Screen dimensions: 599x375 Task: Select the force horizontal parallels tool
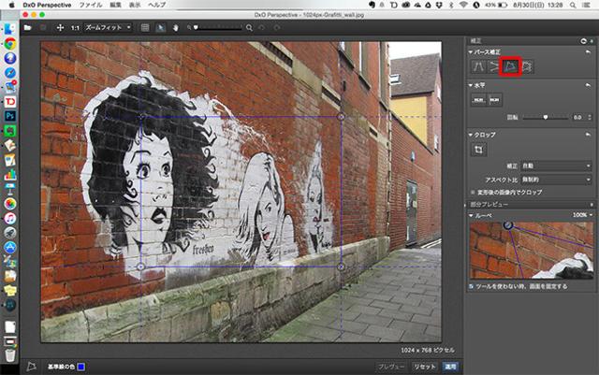click(493, 65)
